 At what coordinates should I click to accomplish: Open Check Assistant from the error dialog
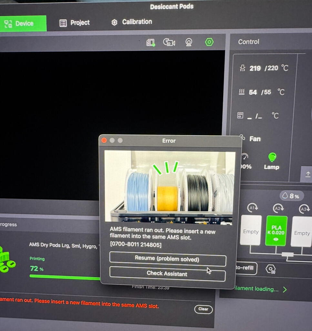pyautogui.click(x=167, y=274)
